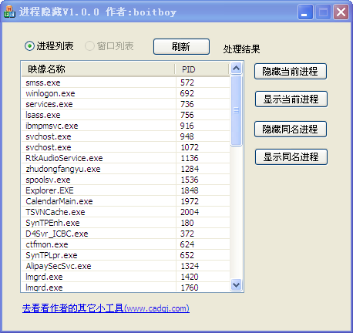This screenshot has height=333, width=353.
Task: Close the 进程隐藏 window
Action: click(x=341, y=12)
